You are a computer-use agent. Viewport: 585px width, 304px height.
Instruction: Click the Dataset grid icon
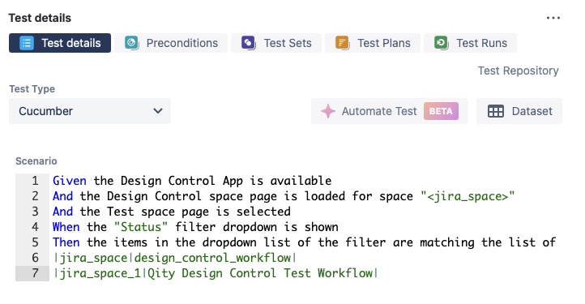(496, 111)
